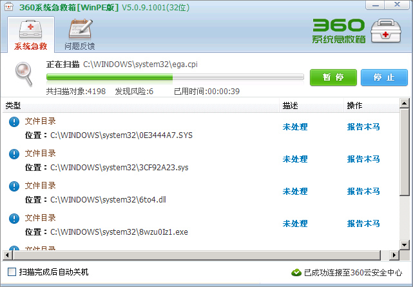Click 已成功连接至360云安全中心 status text
Viewport: 413px width, 287px height.
pyautogui.click(x=353, y=273)
